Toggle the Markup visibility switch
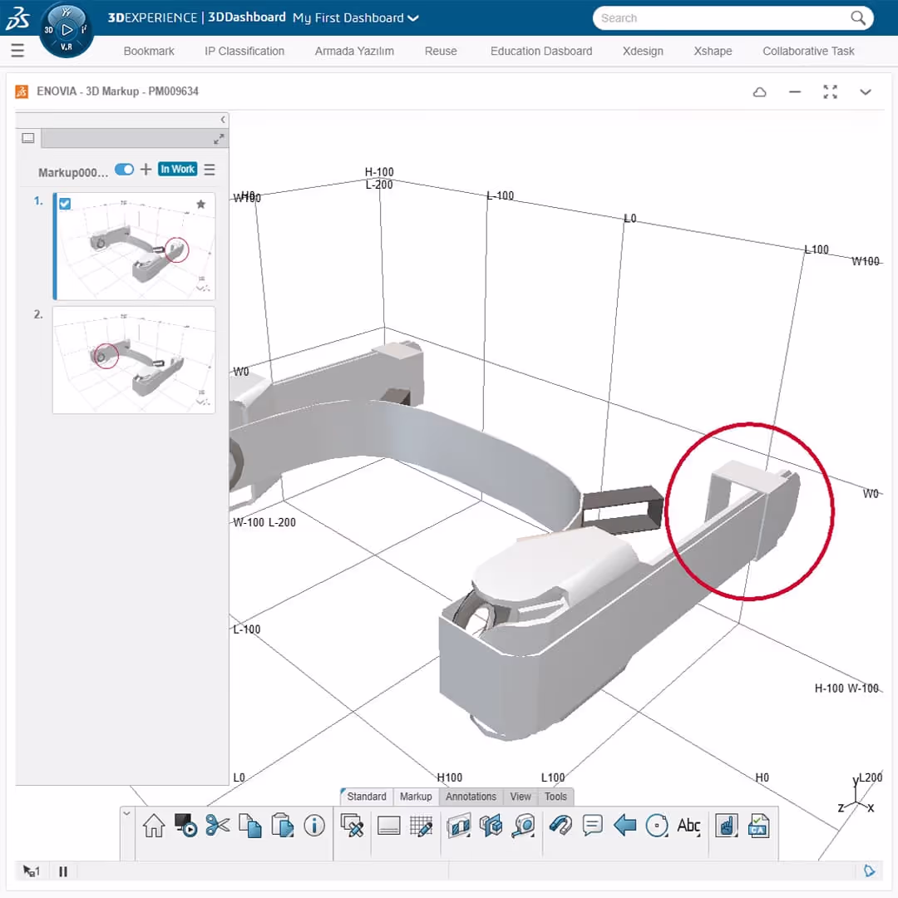Screen dimensions: 898x898 124,170
